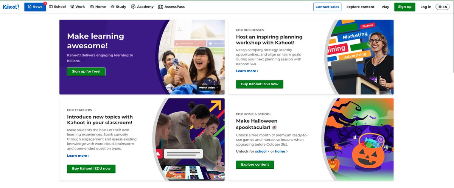The width and height of the screenshot is (454, 188).
Task: Click the heading Host an inspiring planning workshop
Action: (x=269, y=40)
